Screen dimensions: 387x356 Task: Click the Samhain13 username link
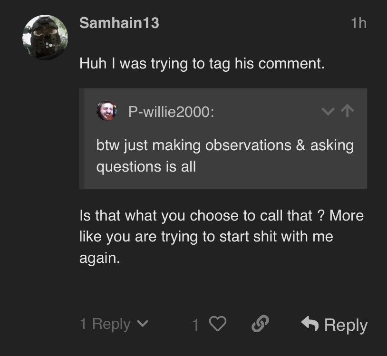(x=119, y=23)
